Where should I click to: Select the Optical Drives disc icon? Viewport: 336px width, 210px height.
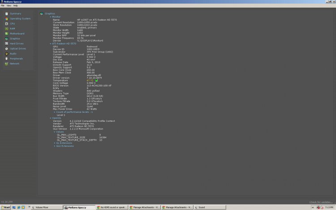pyautogui.click(x=6, y=49)
